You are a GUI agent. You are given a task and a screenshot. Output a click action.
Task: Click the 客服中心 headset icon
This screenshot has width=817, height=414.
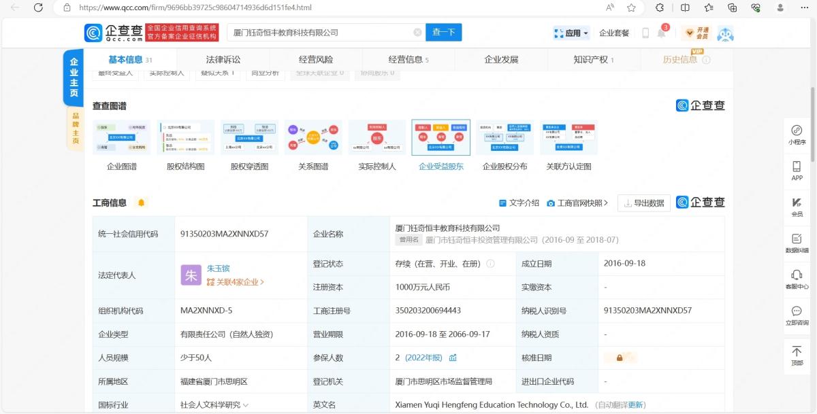coord(797,279)
